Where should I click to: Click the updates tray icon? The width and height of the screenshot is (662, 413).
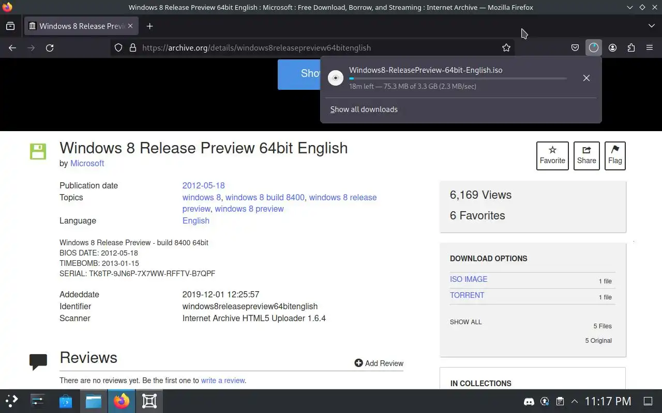pyautogui.click(x=545, y=401)
